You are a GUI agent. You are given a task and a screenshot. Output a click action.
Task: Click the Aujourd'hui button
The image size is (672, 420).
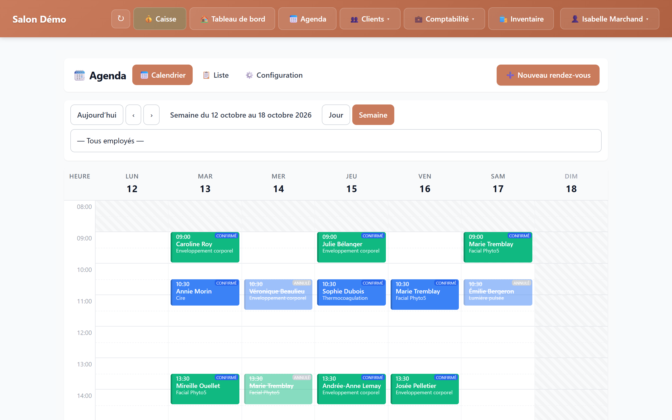tap(97, 115)
